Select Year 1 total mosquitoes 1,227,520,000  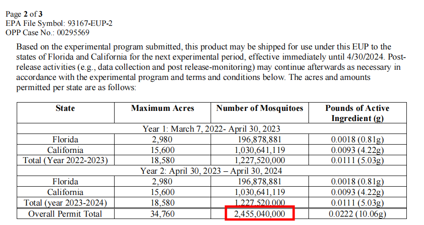point(259,161)
